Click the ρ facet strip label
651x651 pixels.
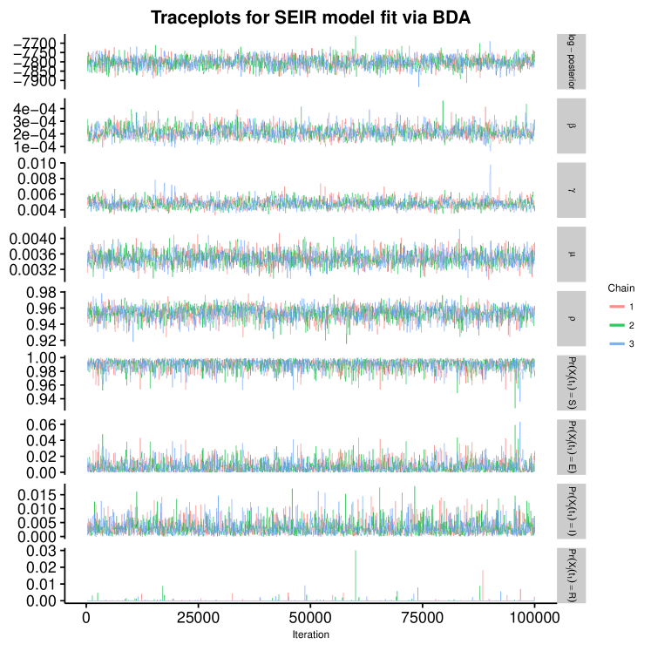click(572, 318)
